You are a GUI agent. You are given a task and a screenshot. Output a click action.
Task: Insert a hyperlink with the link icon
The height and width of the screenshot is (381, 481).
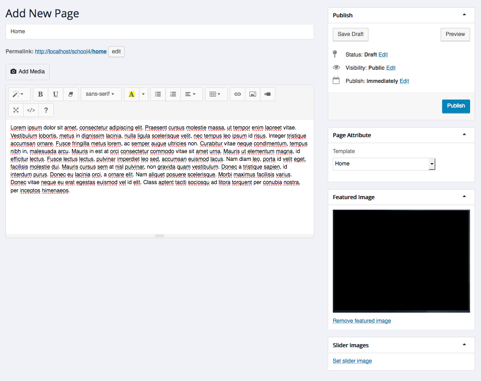(x=238, y=94)
